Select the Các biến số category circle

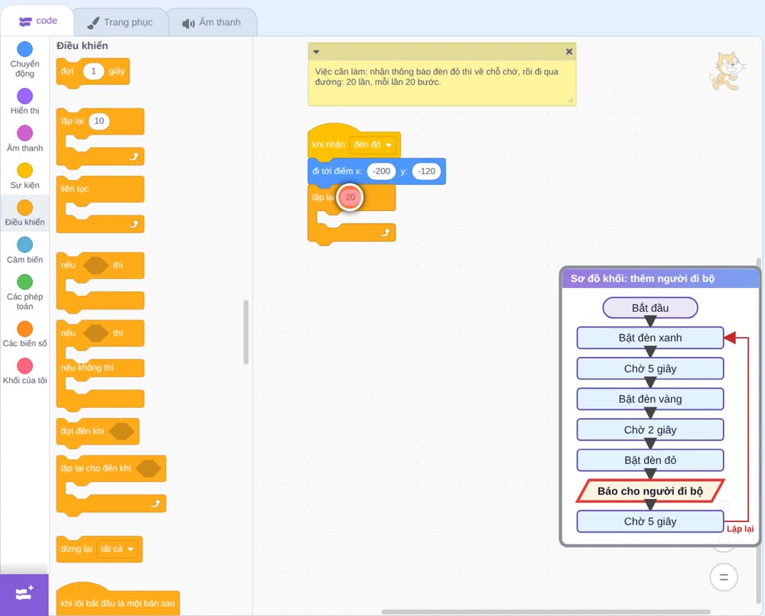[24, 329]
